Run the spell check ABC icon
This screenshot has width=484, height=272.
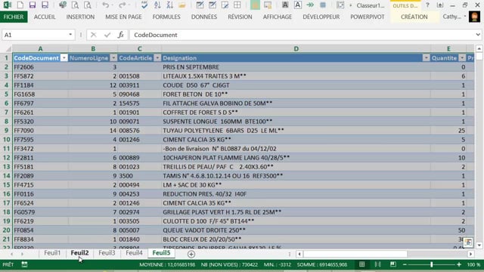pos(144,5)
